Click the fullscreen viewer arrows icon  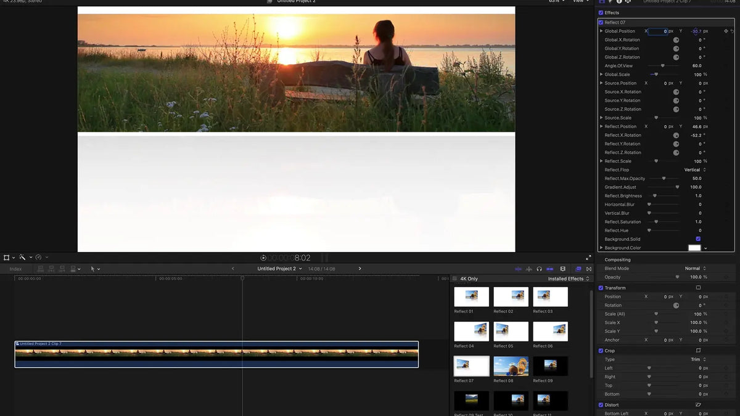pyautogui.click(x=588, y=258)
